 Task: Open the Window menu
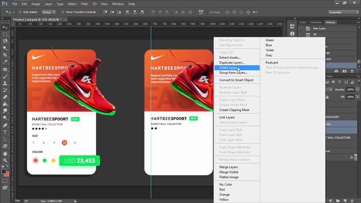pos(118,4)
